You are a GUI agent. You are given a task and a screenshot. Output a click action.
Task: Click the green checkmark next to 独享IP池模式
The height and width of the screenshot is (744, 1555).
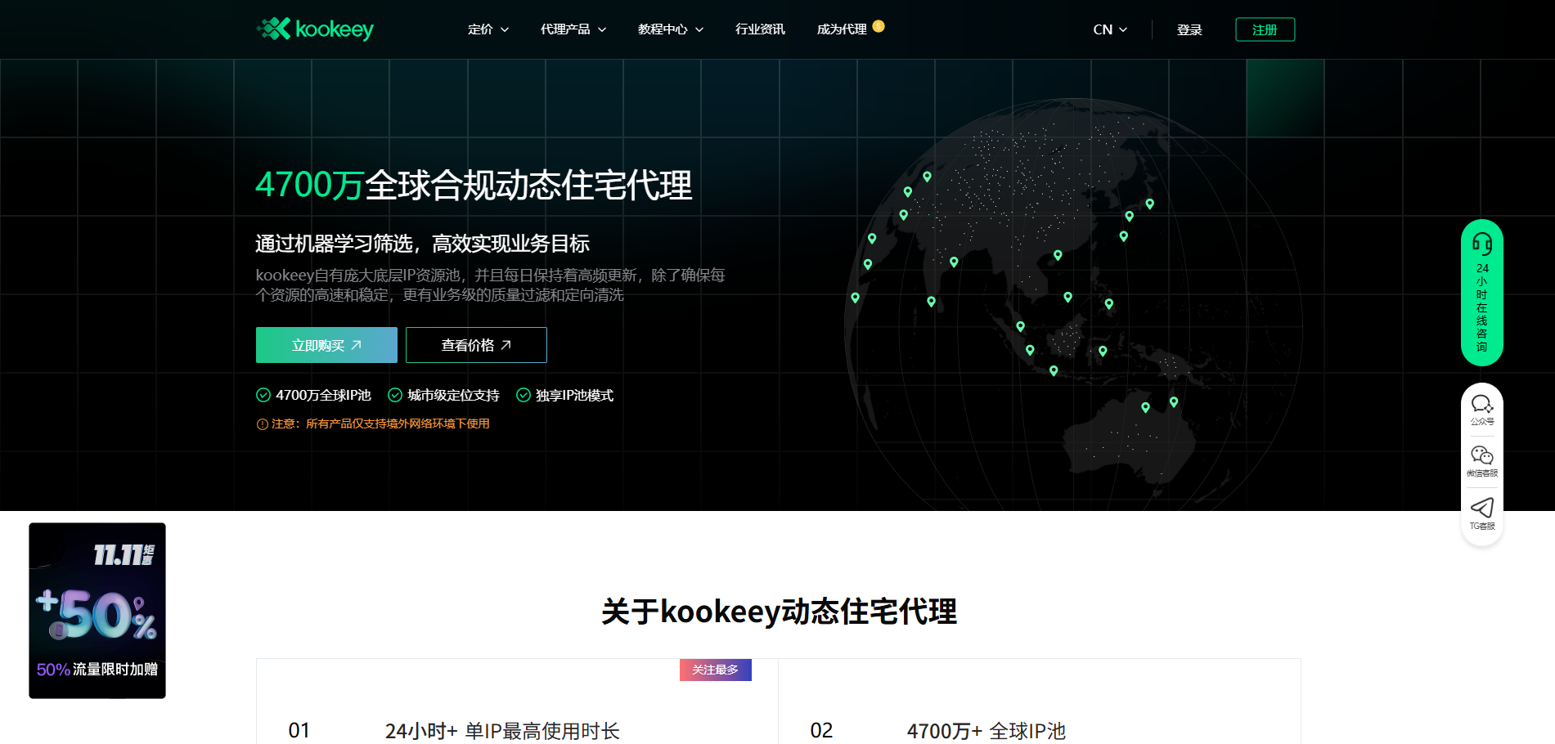[524, 395]
